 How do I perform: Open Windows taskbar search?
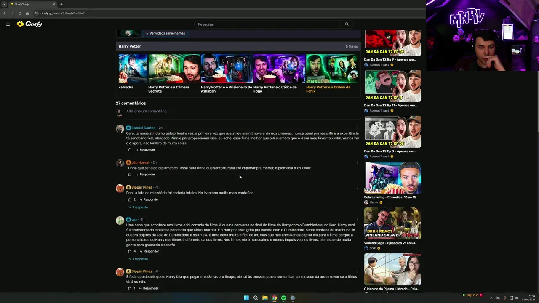256,298
